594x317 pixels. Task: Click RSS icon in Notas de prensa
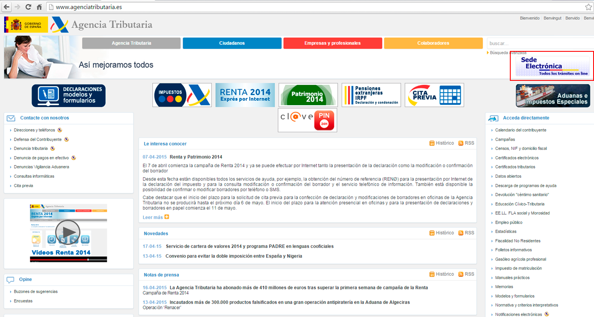coord(461,274)
